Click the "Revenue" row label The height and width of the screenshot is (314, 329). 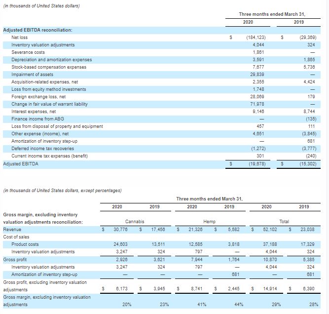point(12,230)
